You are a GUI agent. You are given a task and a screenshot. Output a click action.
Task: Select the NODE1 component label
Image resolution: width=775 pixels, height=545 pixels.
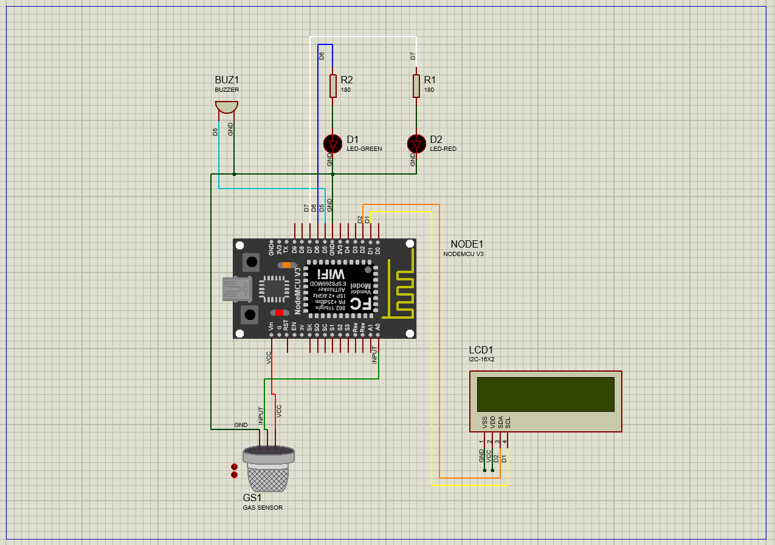click(467, 244)
